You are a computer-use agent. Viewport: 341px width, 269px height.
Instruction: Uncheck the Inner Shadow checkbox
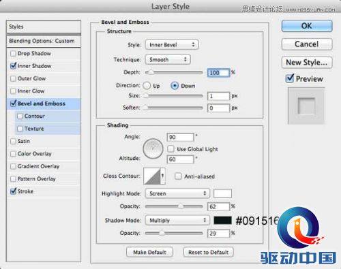[x=13, y=66]
